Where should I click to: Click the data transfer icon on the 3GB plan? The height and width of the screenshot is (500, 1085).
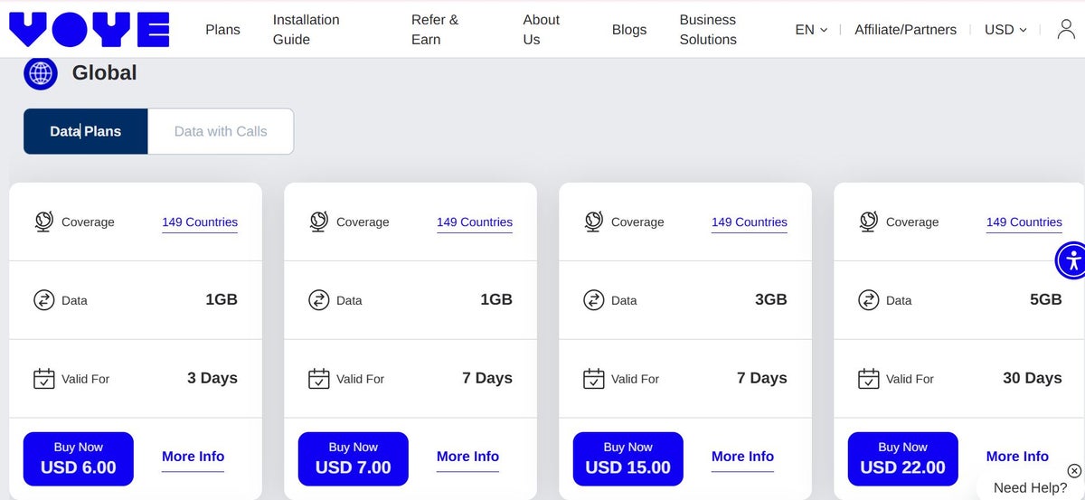(593, 300)
